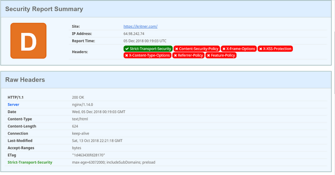
Task: Select the keep-alive connection value
Action: point(81,134)
